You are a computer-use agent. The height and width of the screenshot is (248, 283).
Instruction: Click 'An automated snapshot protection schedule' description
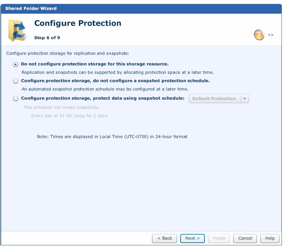(x=105, y=89)
